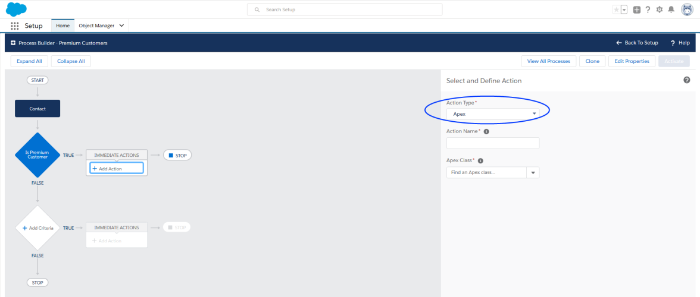Click the Select and Define Action heading
Image resolution: width=700 pixels, height=297 pixels.
(484, 81)
